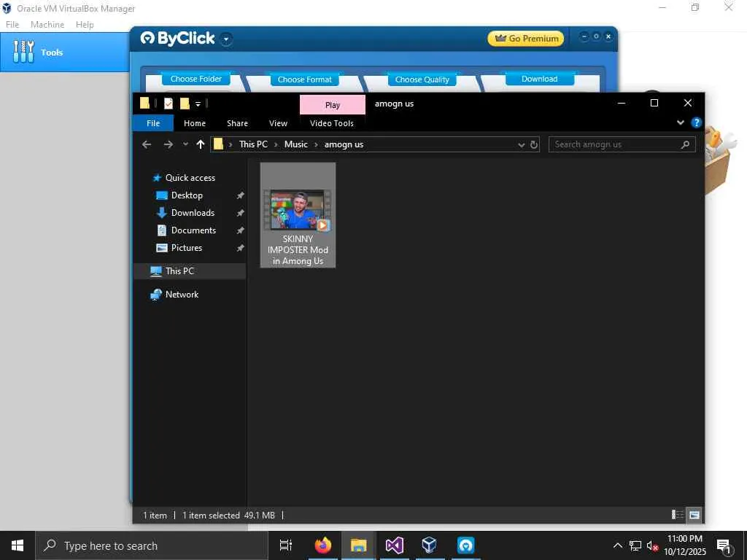The width and height of the screenshot is (747, 560).
Task: Switch to the Home ribbon tab
Action: pos(195,123)
